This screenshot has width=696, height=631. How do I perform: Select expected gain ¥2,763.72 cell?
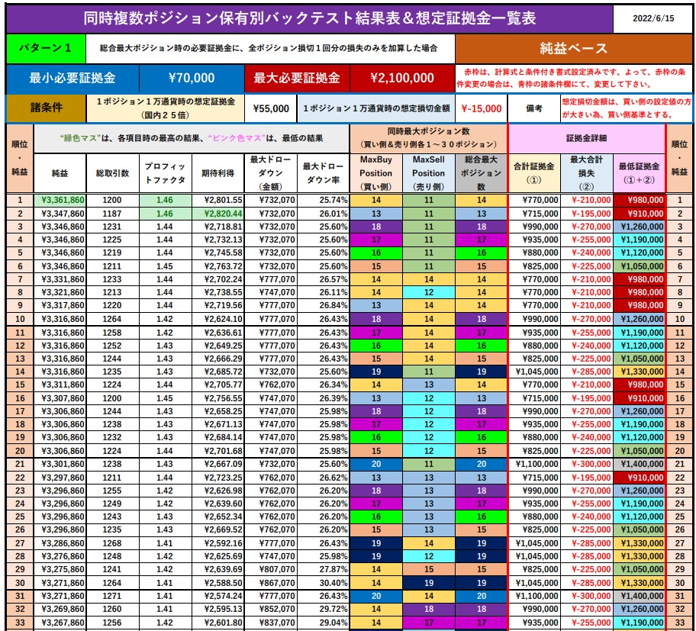(218, 266)
